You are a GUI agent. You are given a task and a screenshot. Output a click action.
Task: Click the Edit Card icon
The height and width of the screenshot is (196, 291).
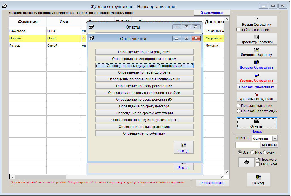click(x=256, y=50)
